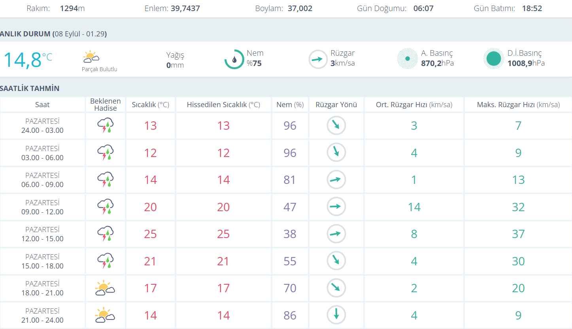572x329 pixels.
Task: Select the Hissedilen Sıcaklık column header
Action: click(223, 105)
